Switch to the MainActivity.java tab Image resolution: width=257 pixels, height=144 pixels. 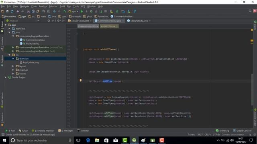coord(139,21)
